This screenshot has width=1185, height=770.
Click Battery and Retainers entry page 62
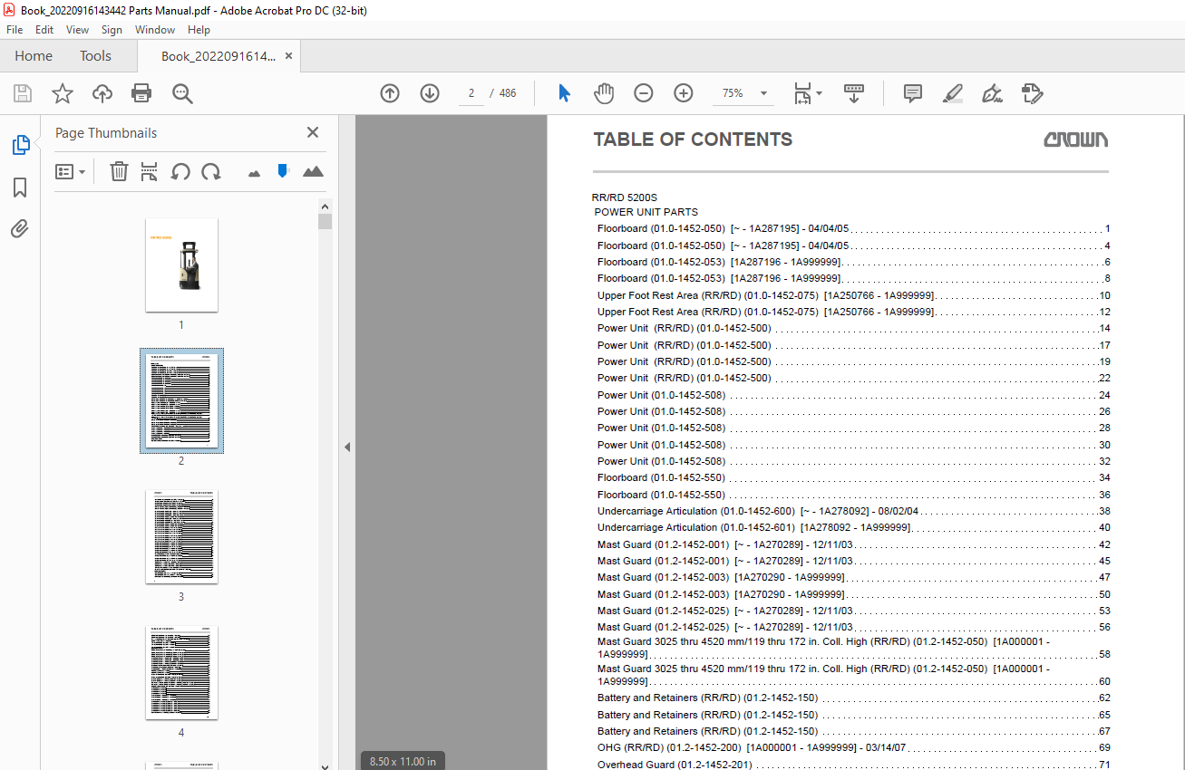pyautogui.click(x=853, y=698)
